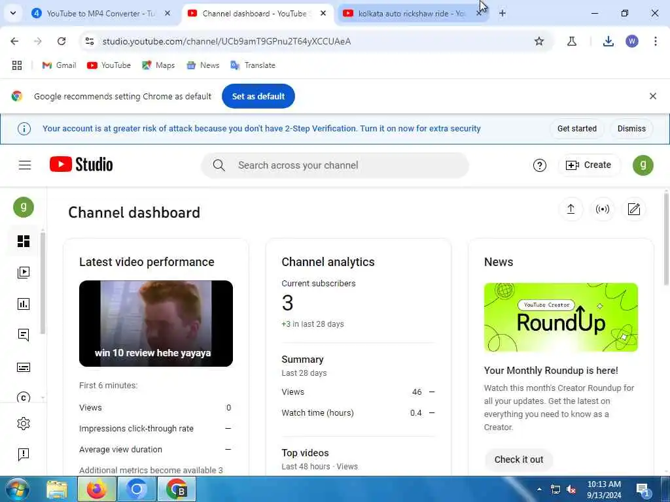
Task: Open a new browser tab
Action: pos(502,14)
